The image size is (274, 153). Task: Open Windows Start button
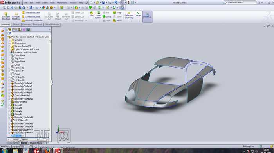click(x=5, y=151)
